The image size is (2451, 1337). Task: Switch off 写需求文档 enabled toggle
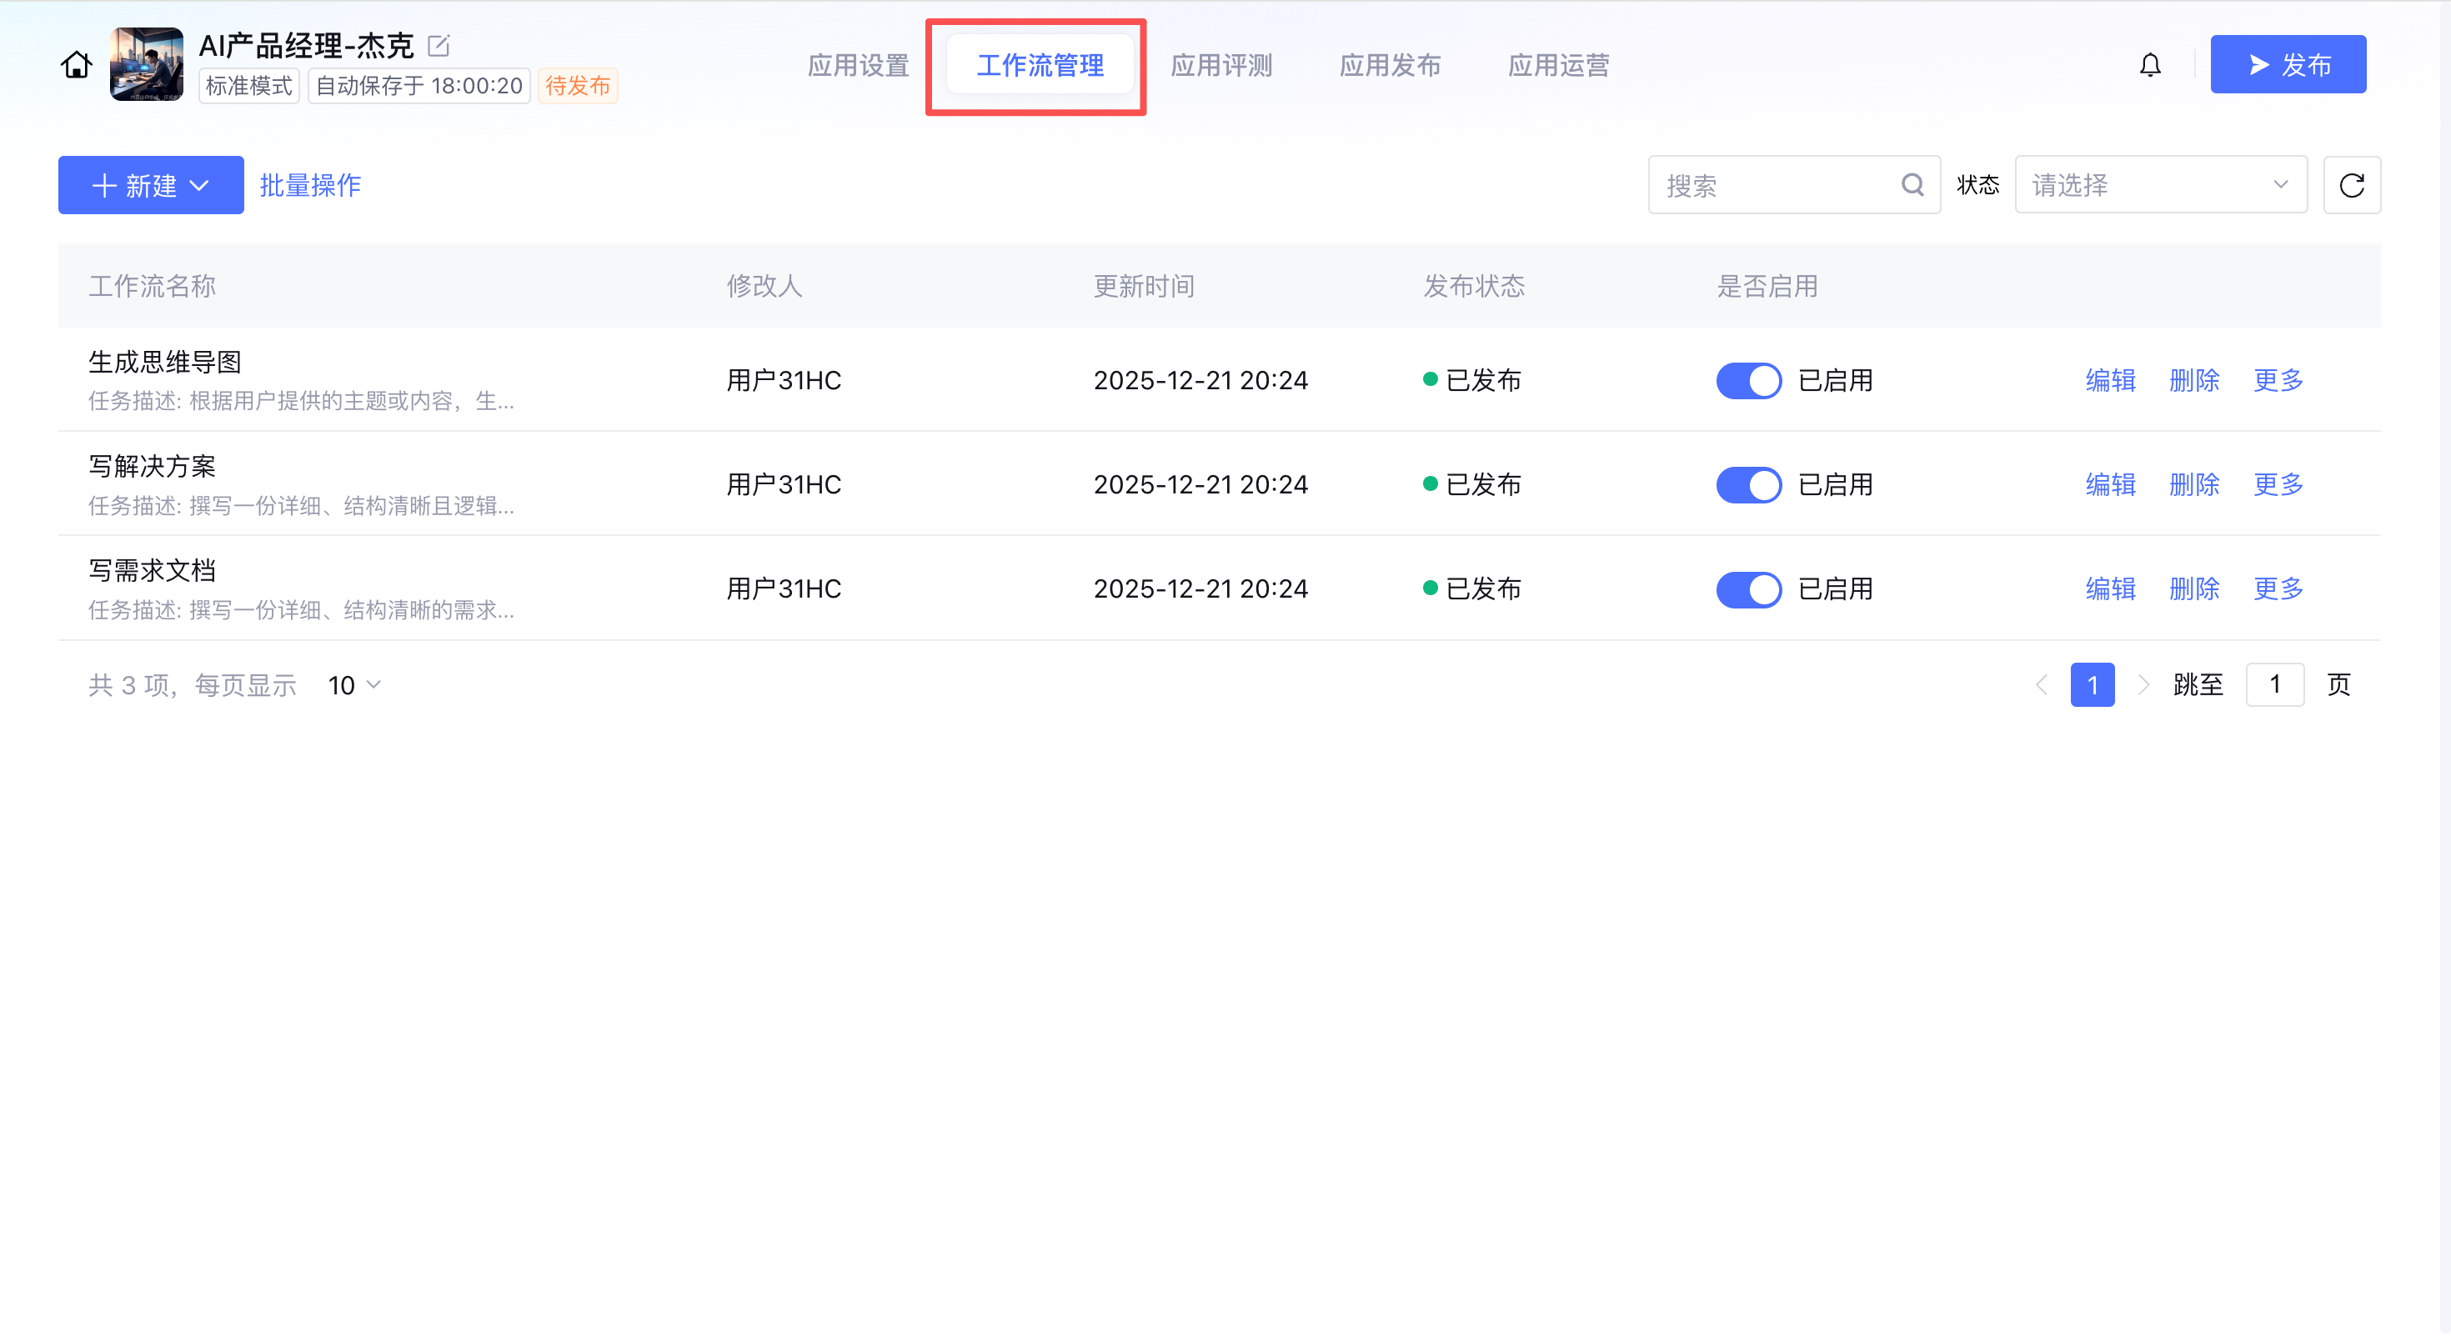tap(1748, 589)
